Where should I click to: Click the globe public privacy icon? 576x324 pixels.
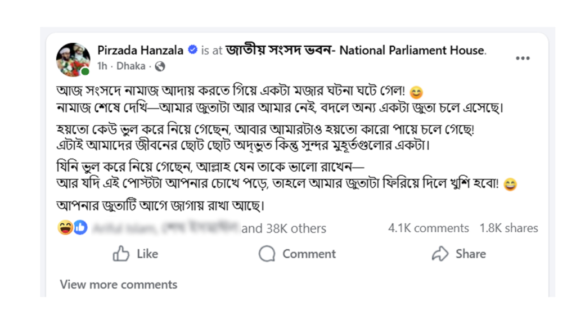point(160,66)
